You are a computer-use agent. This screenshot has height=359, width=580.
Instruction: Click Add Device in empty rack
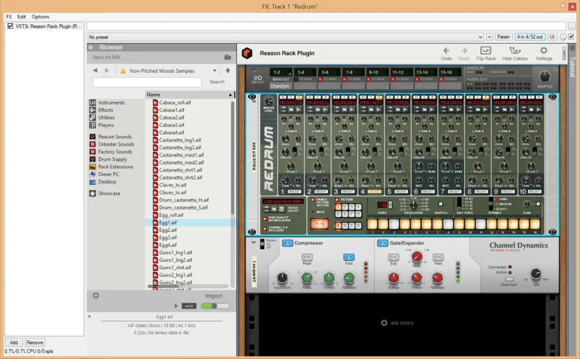[397, 323]
